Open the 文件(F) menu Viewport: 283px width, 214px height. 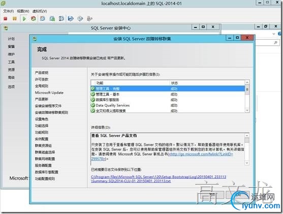[8, 11]
